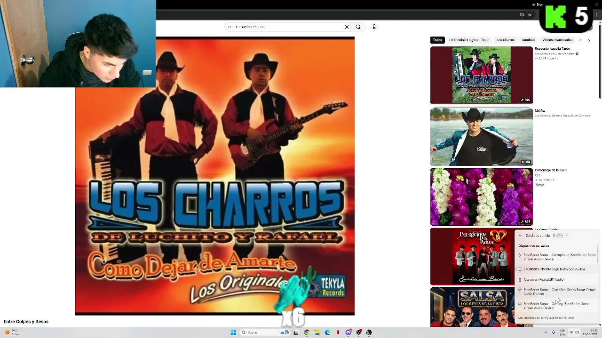Open Discord from the taskbar
Viewport: 602px width, 338px height.
click(x=349, y=332)
